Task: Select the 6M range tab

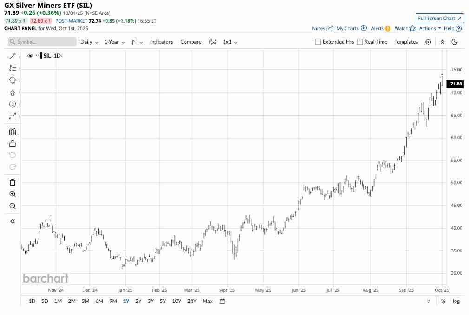Action: (x=99, y=301)
